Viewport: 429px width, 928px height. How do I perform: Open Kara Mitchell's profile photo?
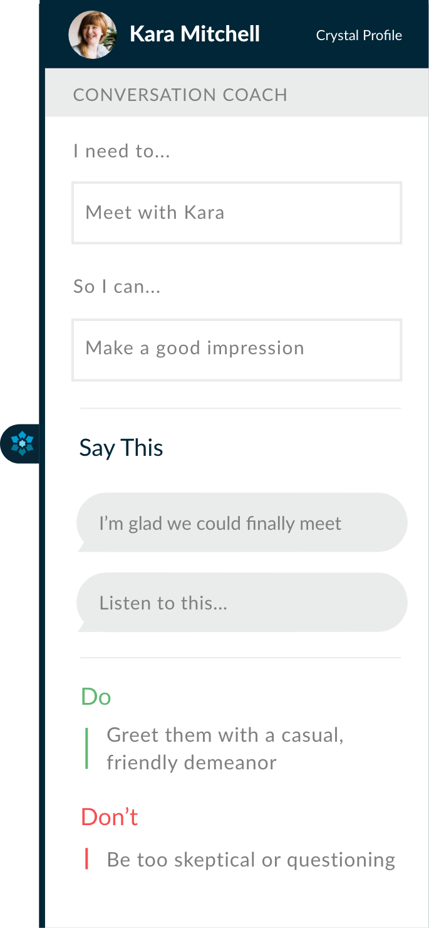coord(93,34)
